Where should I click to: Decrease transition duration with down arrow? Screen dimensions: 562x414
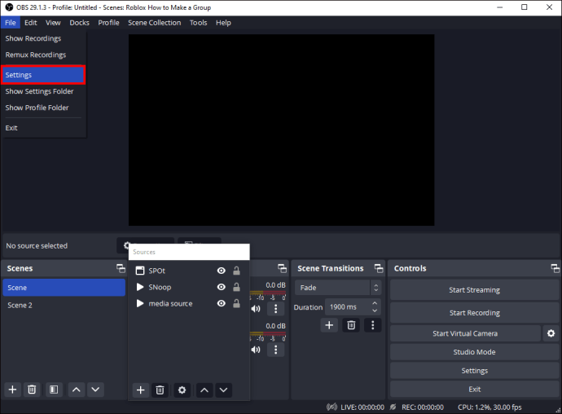[375, 310]
